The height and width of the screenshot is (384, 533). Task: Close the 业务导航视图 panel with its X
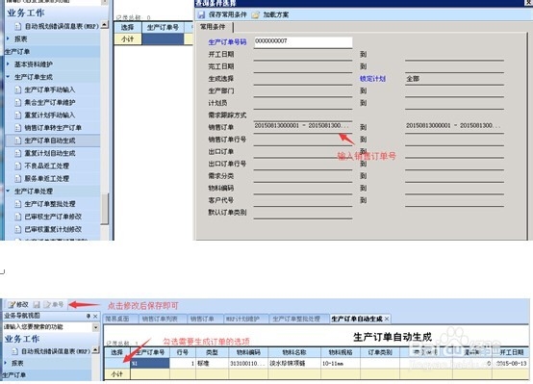95,316
